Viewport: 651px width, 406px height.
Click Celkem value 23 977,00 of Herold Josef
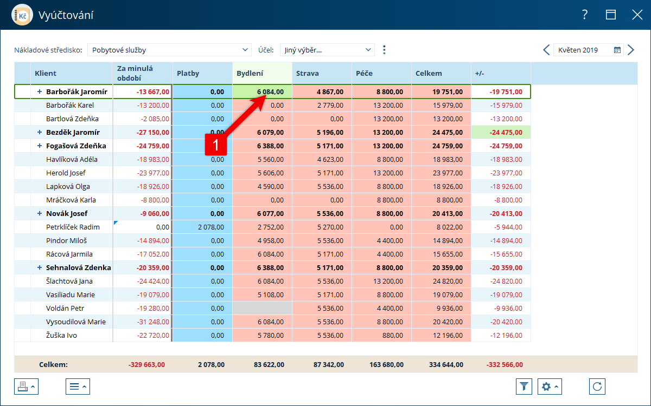tap(441, 173)
